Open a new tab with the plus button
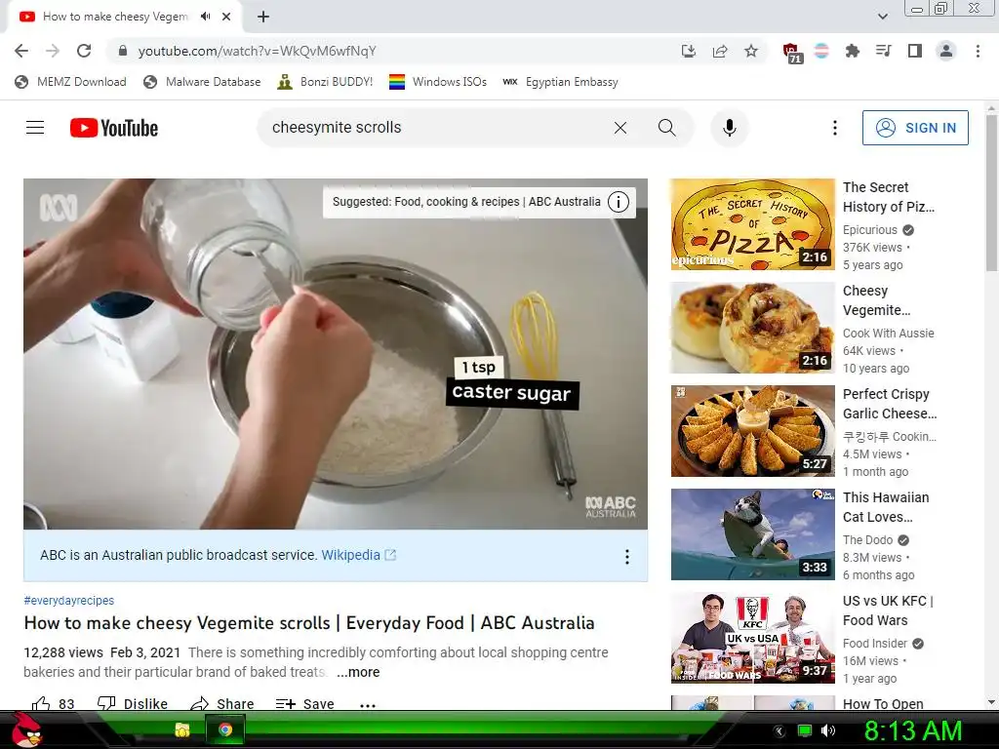The image size is (999, 749). [263, 17]
